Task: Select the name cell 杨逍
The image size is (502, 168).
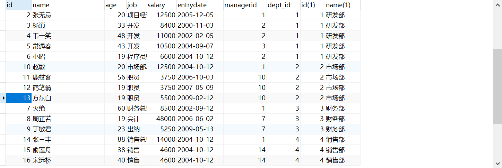Action: pos(68,26)
